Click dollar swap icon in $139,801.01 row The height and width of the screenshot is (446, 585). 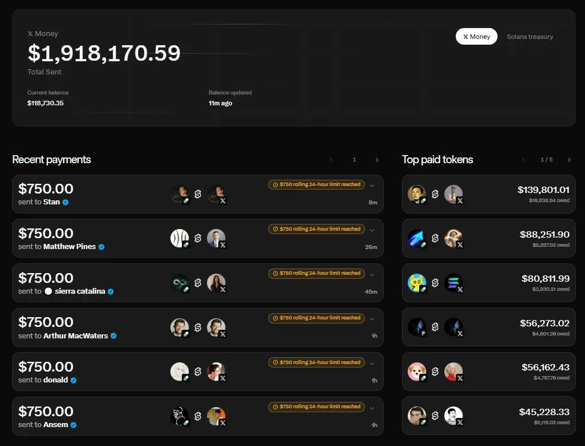pos(435,194)
